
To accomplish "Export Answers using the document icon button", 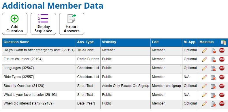I will point(72,24).
